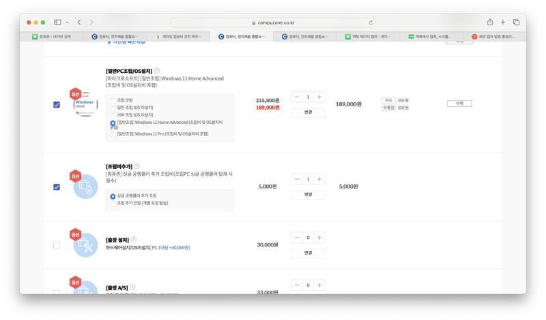Click 변경 button in 출장 설치 row
This screenshot has height=320, width=546.
click(x=308, y=253)
